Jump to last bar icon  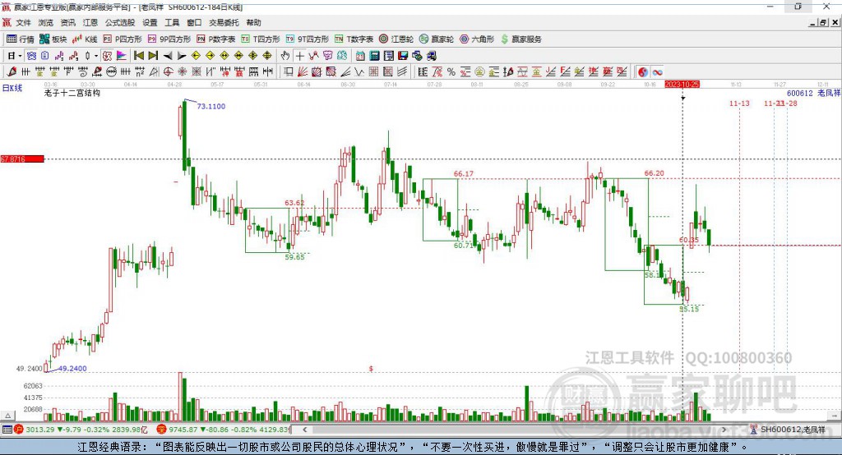[153, 56]
